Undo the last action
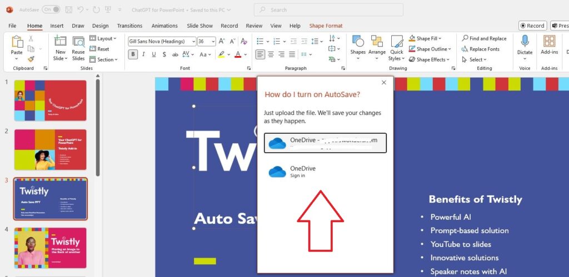 click(81, 10)
